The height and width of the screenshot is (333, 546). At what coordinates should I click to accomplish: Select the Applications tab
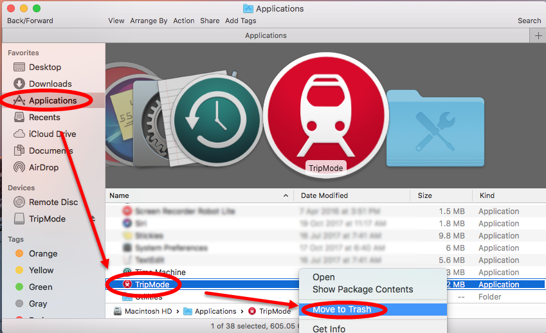266,35
